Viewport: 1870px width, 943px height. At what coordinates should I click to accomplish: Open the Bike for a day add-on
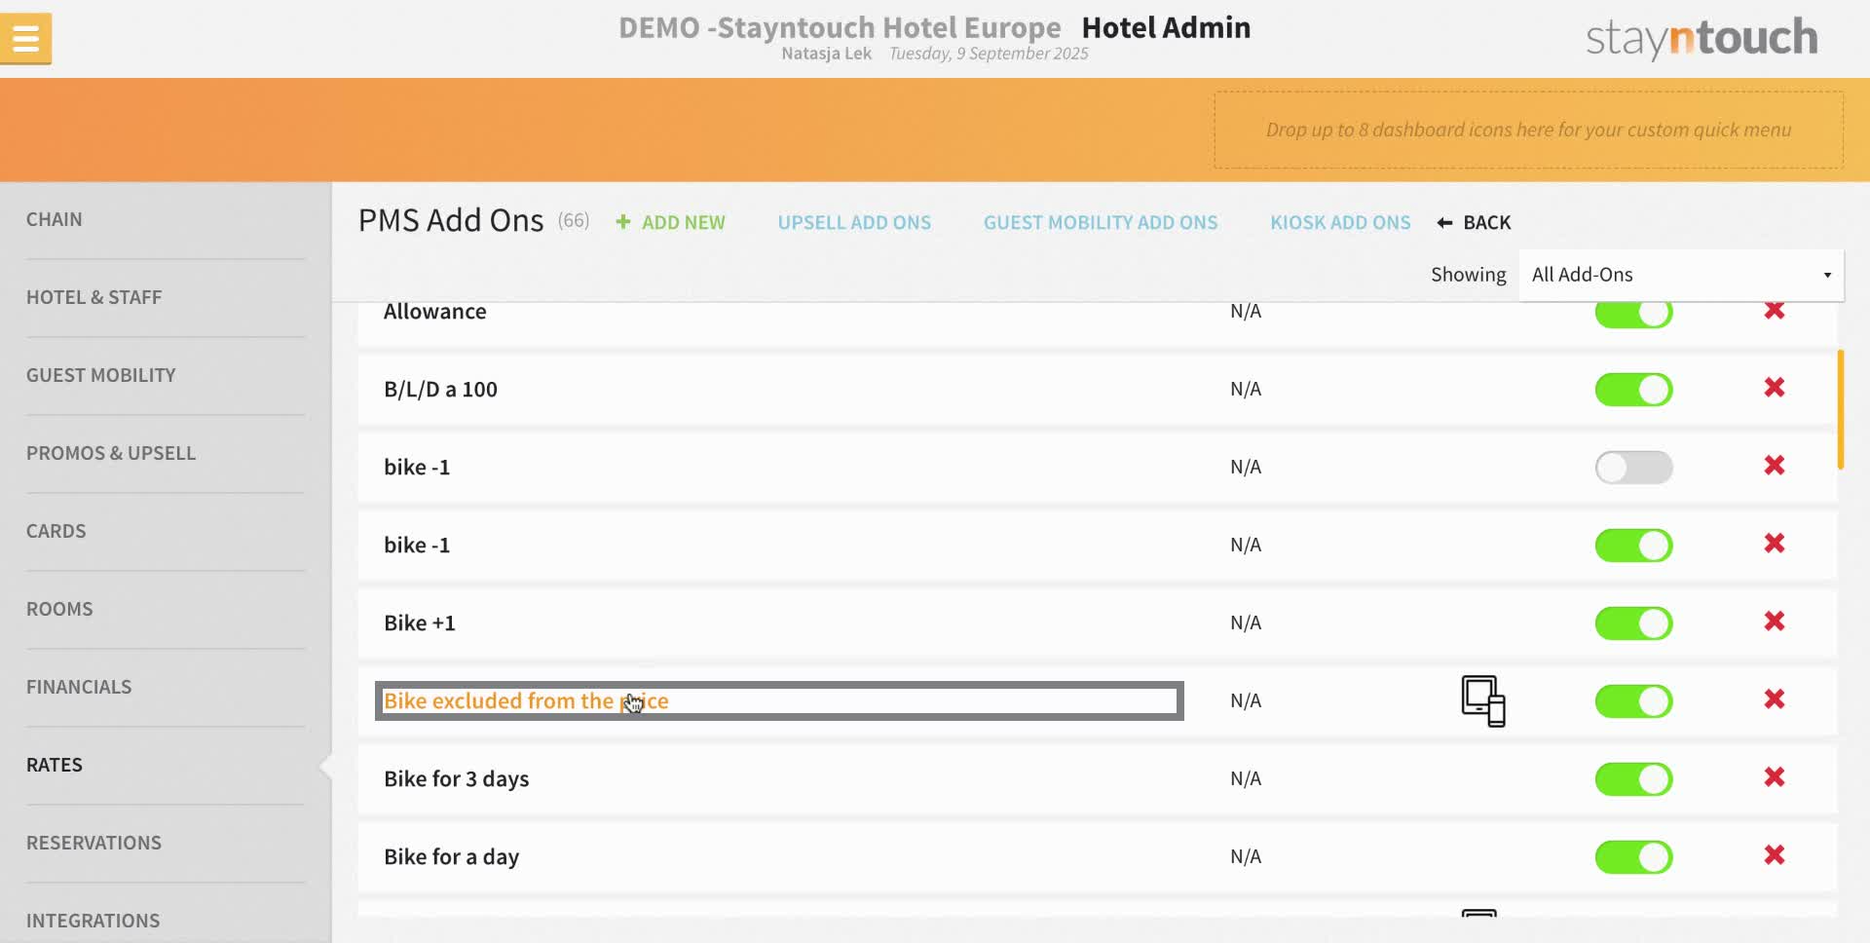452,857
